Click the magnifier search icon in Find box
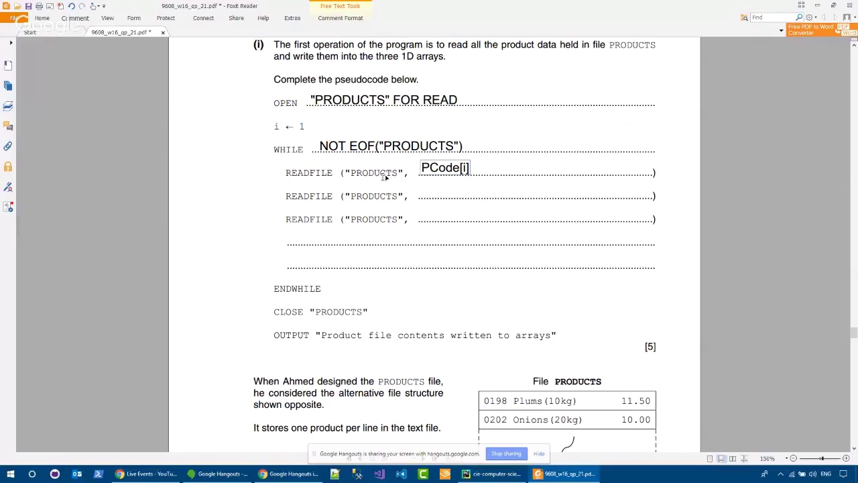858x483 pixels. coord(799,17)
